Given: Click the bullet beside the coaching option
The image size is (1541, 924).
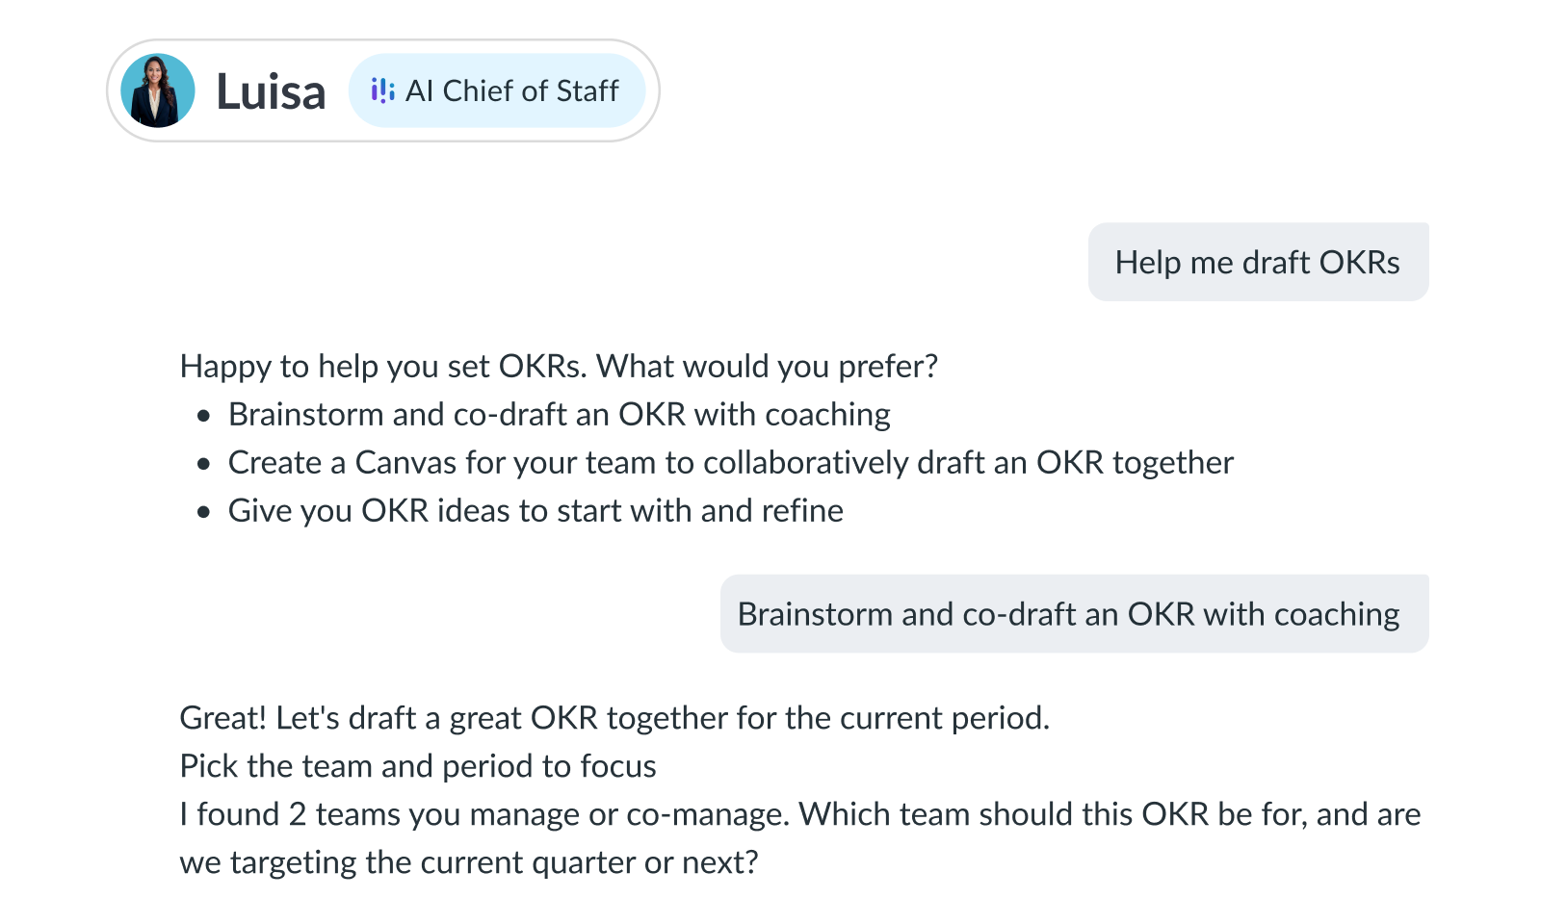Looking at the screenshot, I should point(202,415).
